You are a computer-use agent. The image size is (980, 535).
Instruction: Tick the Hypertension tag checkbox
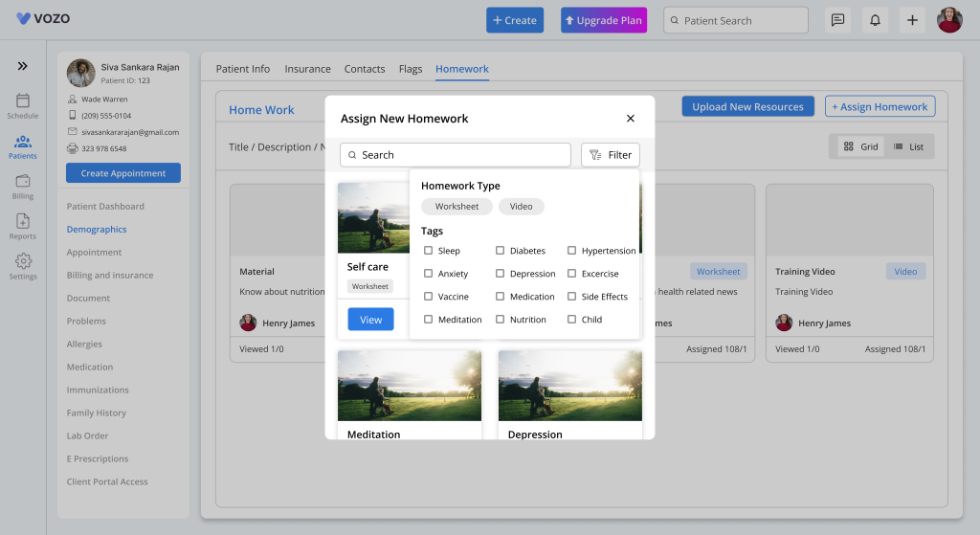pos(571,251)
